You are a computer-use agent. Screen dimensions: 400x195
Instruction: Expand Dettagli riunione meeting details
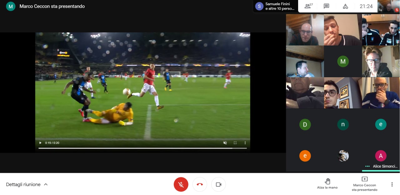[27, 184]
